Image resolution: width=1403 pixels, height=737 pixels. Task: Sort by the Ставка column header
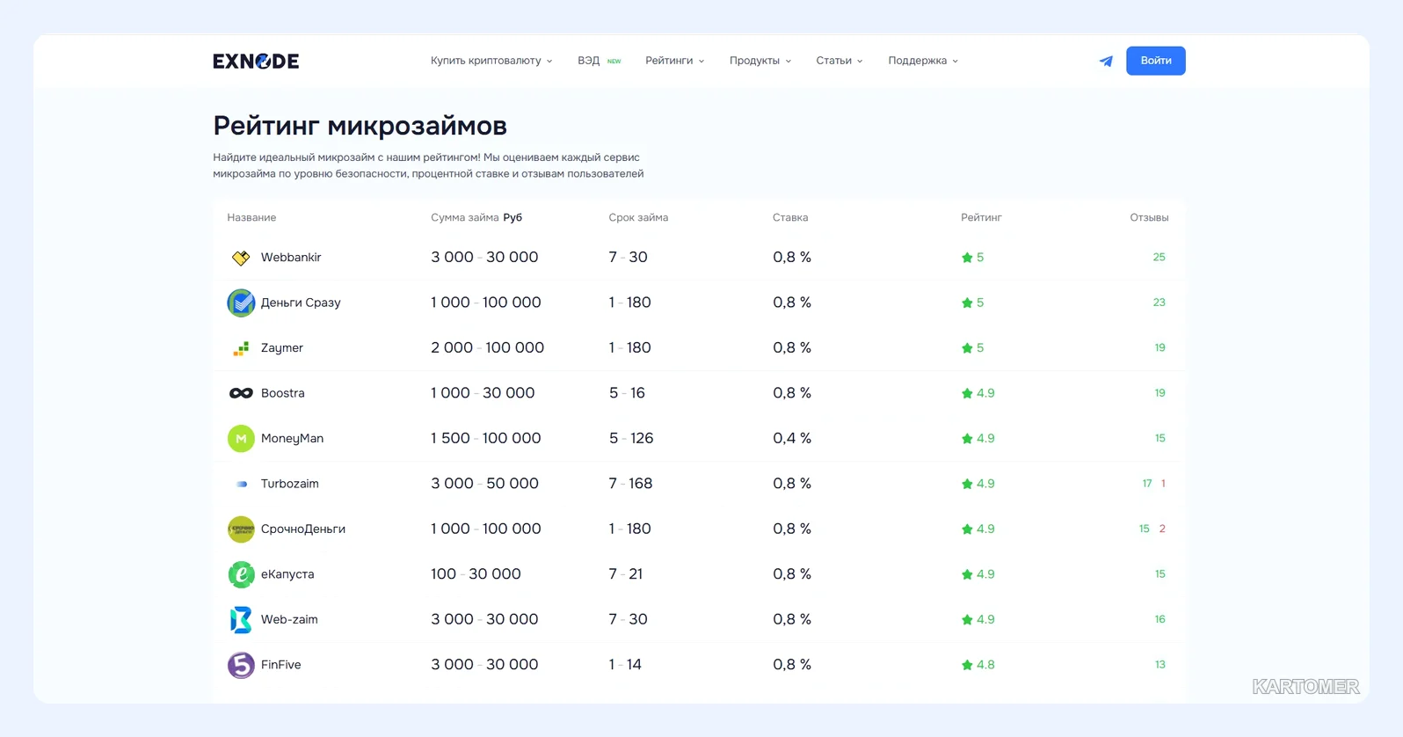click(790, 217)
